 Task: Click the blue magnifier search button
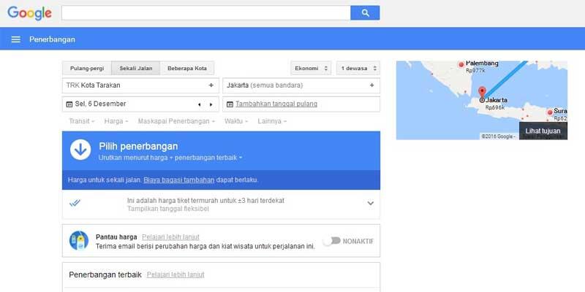(x=365, y=13)
